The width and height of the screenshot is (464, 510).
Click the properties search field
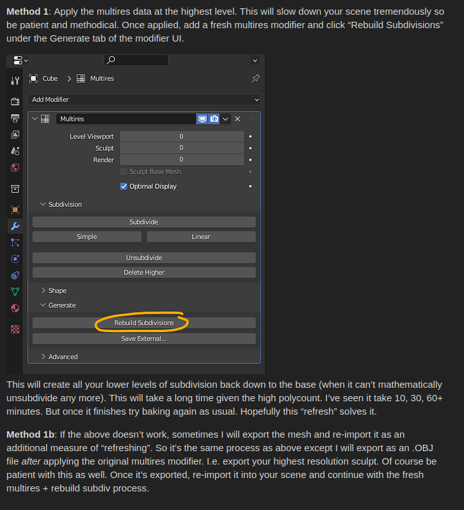[136, 60]
